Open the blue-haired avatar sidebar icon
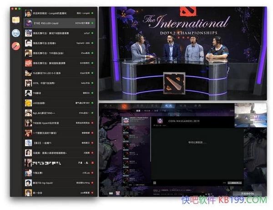Image resolution: width=273 pixels, height=210 pixels. [x=16, y=33]
